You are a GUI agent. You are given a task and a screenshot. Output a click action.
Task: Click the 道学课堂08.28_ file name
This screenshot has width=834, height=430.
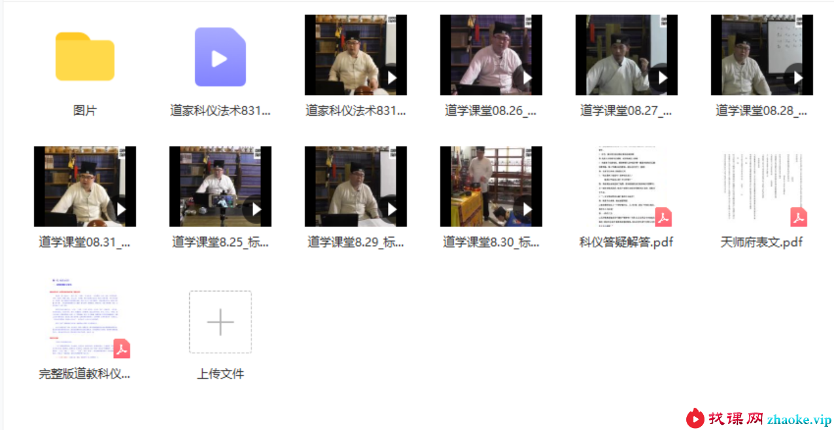(762, 111)
